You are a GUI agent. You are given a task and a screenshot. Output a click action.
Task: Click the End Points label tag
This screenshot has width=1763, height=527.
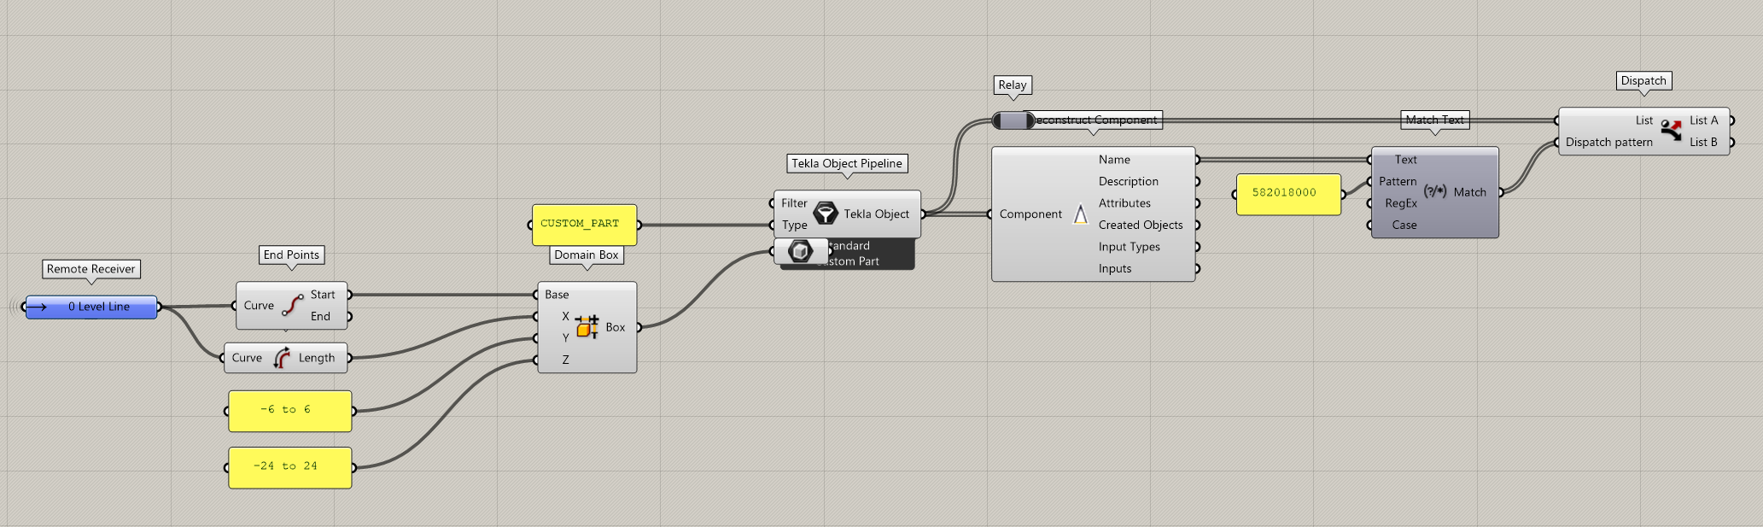(x=291, y=255)
